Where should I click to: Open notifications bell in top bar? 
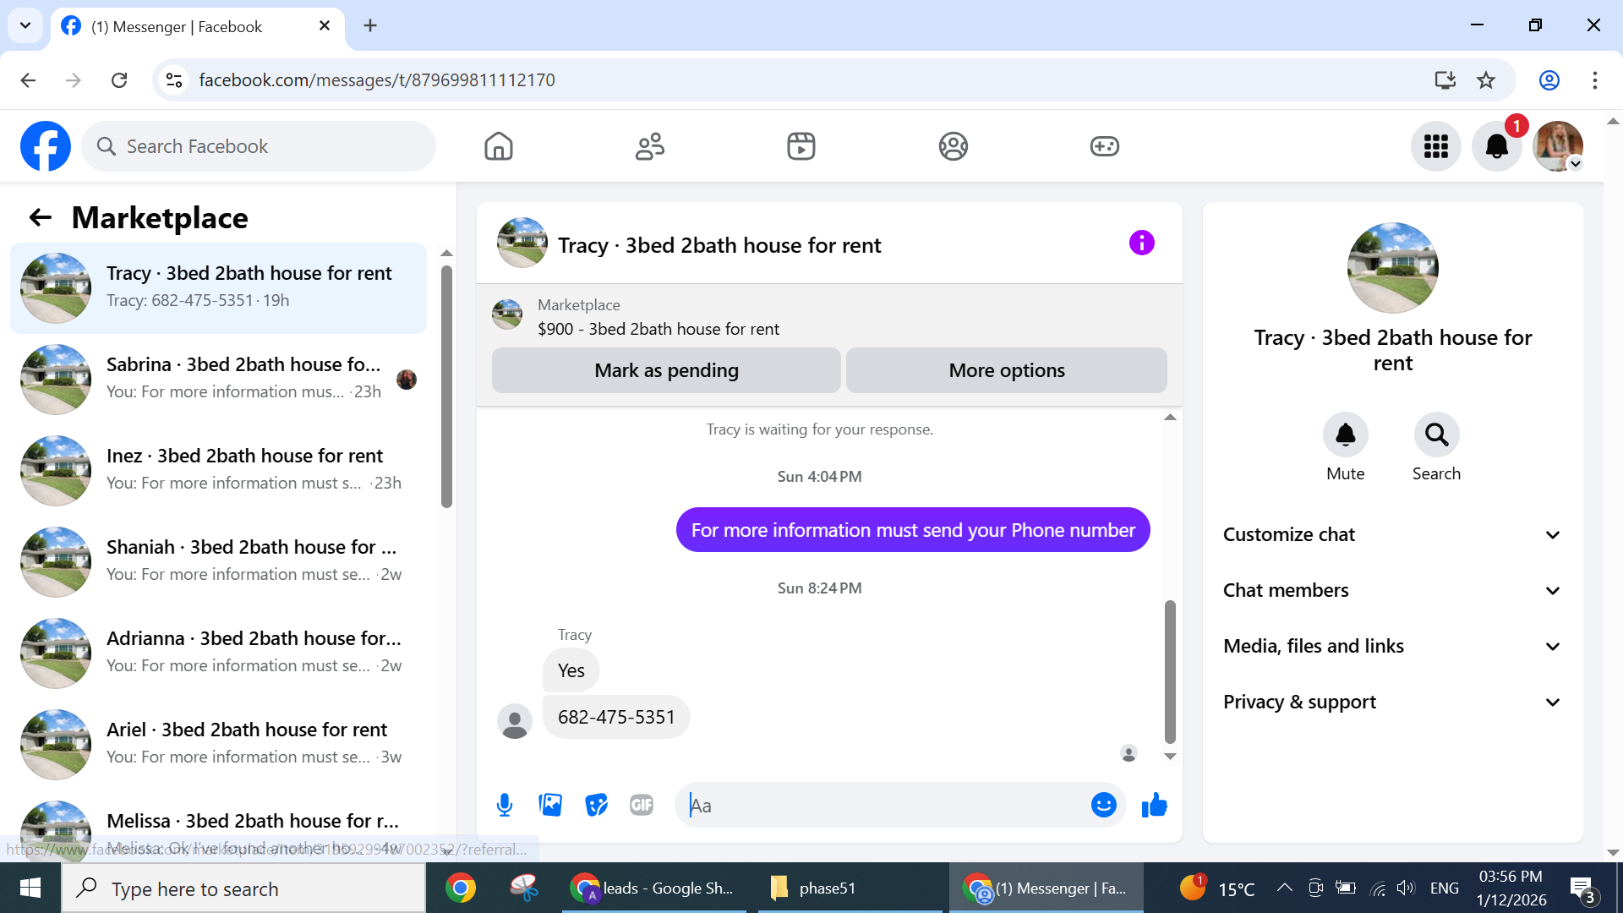coord(1496,146)
